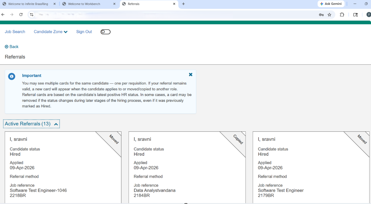Click the Ask Gemini button
The width and height of the screenshot is (371, 204).
tap(331, 4)
